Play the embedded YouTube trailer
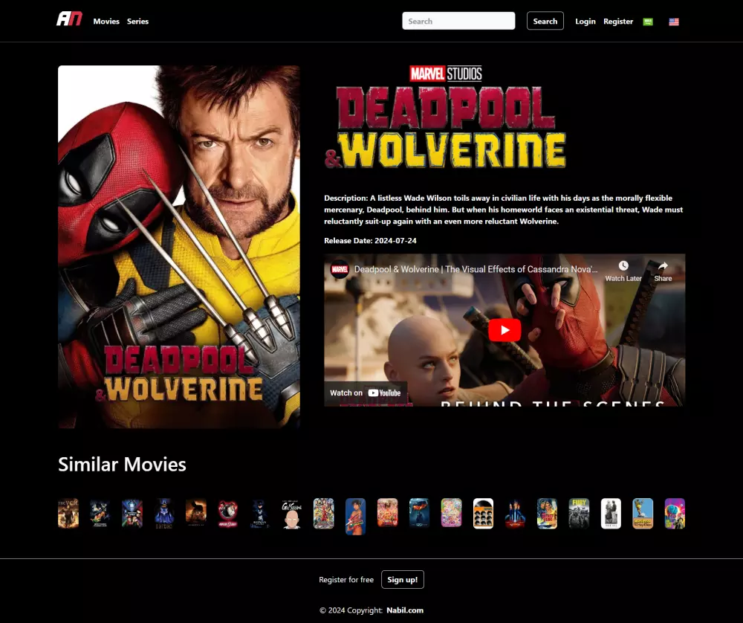 click(x=504, y=330)
